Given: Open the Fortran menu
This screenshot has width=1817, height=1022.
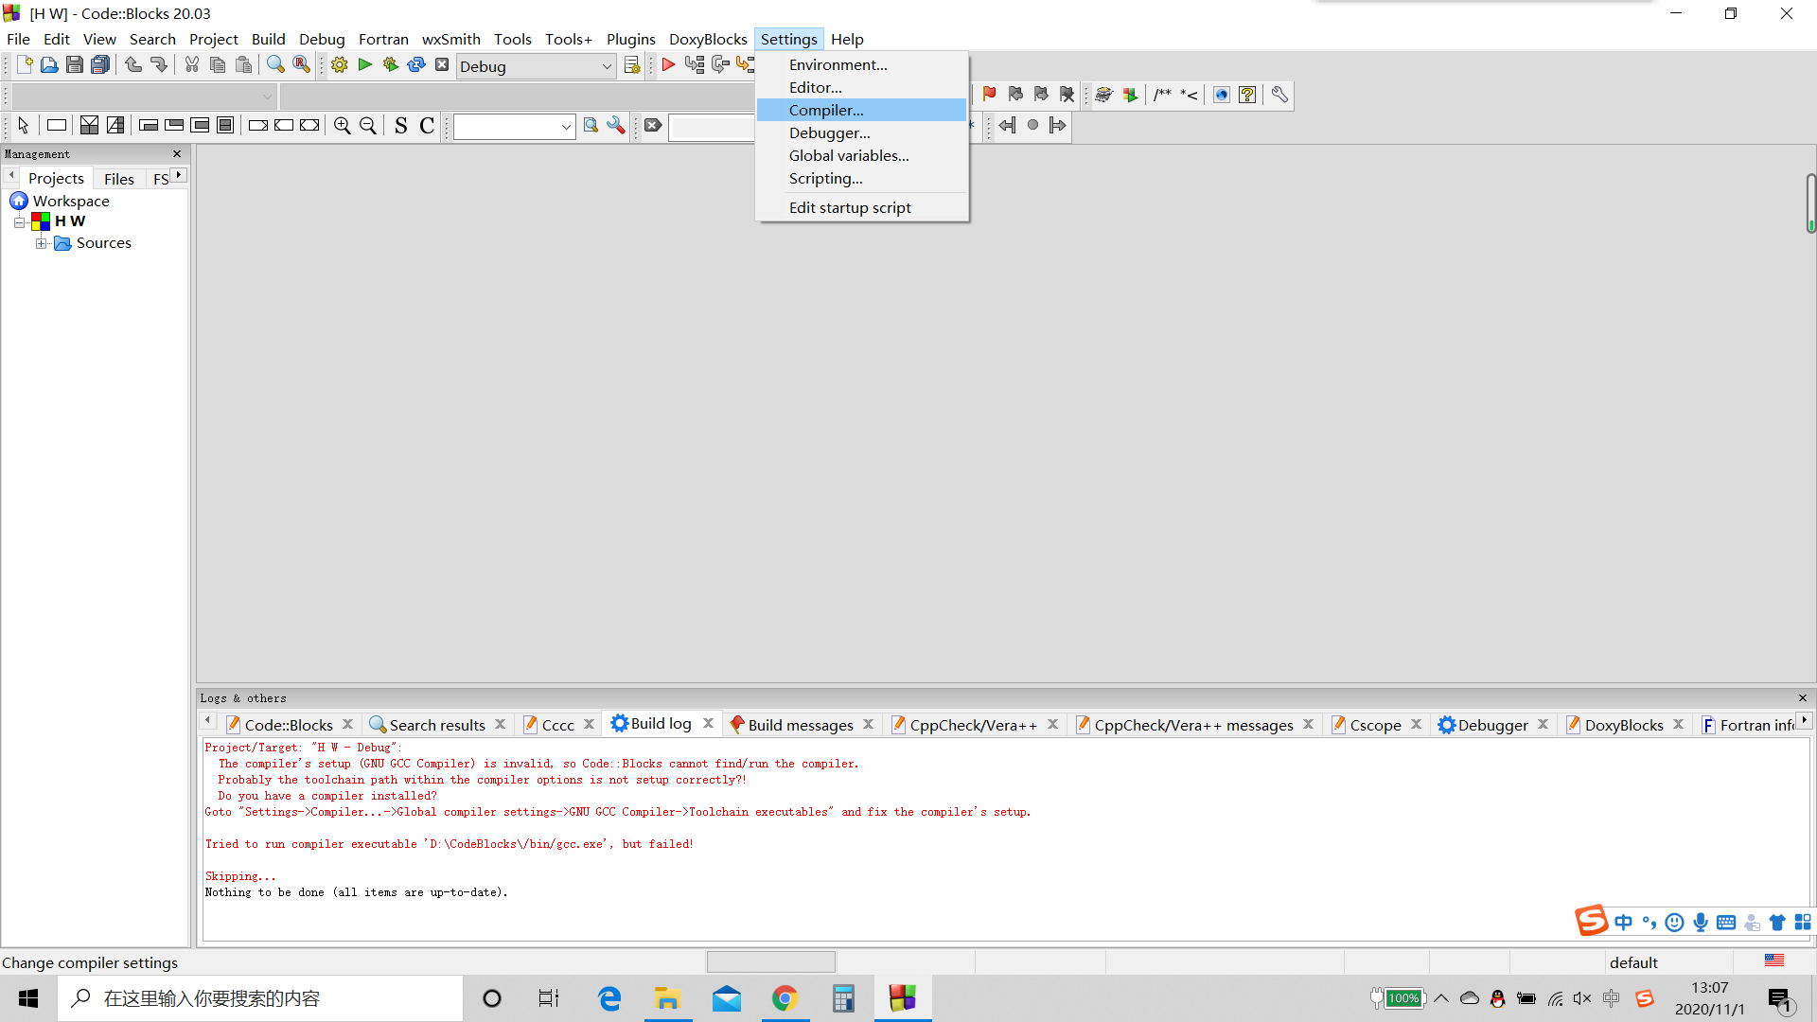Looking at the screenshot, I should tap(383, 39).
